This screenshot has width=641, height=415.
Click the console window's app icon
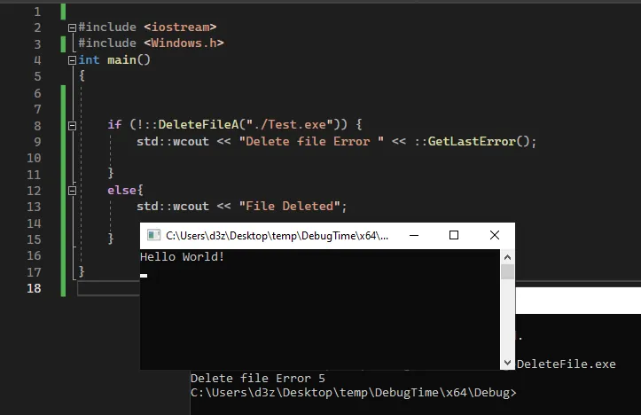[x=153, y=235]
